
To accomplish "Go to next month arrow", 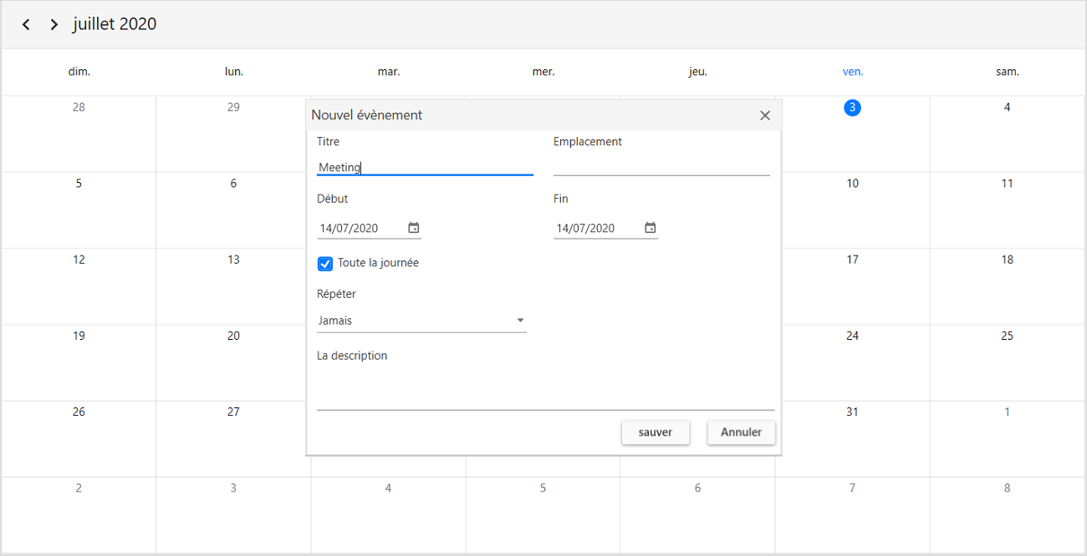I will 54,24.
